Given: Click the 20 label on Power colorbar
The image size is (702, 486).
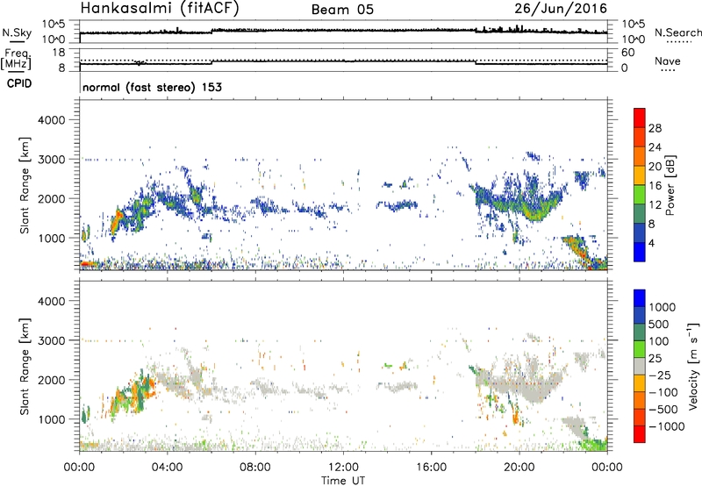Looking at the screenshot, I should coord(655,167).
